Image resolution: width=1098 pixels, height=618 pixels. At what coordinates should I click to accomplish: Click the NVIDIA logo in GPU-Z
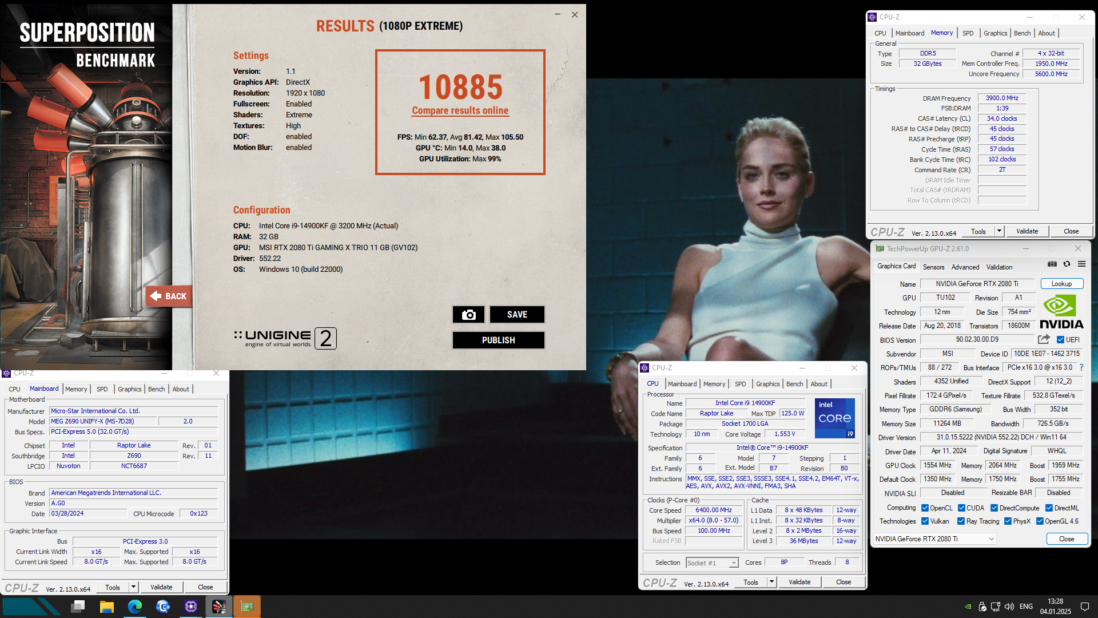1061,312
